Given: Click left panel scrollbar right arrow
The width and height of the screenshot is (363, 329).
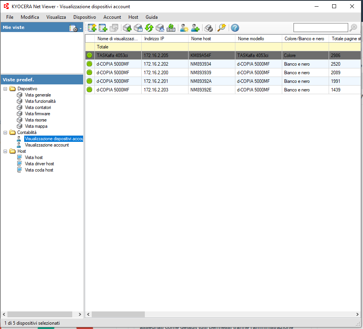Looking at the screenshot, I should pyautogui.click(x=80, y=315).
